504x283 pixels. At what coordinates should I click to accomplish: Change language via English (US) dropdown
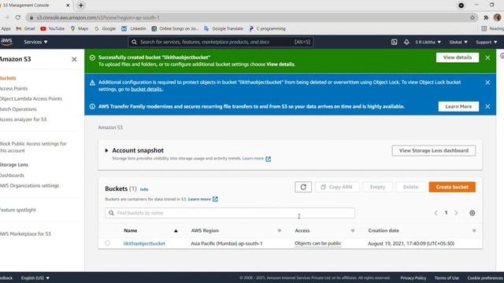point(35,277)
